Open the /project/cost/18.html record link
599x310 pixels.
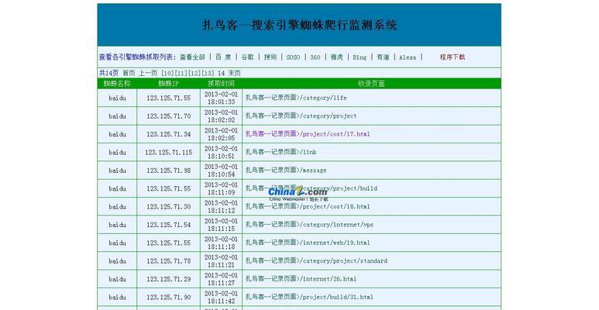point(308,206)
